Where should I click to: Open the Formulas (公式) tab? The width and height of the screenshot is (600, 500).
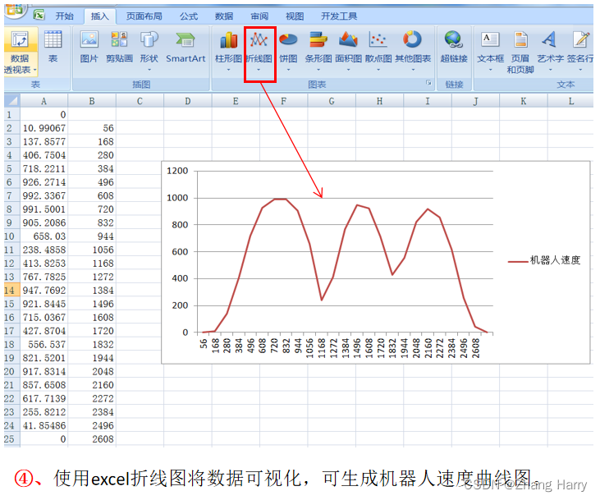tap(189, 16)
